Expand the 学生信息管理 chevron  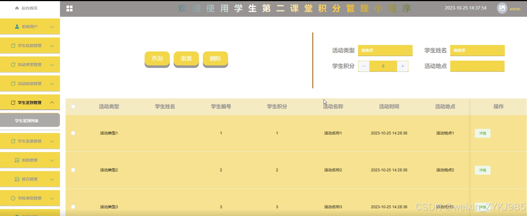pos(52,46)
